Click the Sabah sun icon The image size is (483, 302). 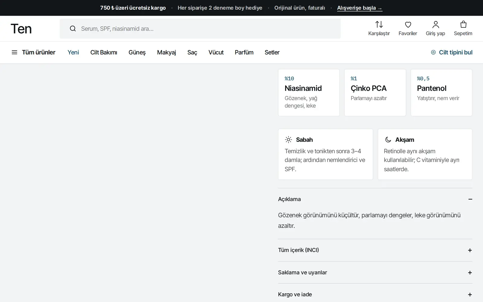288,140
